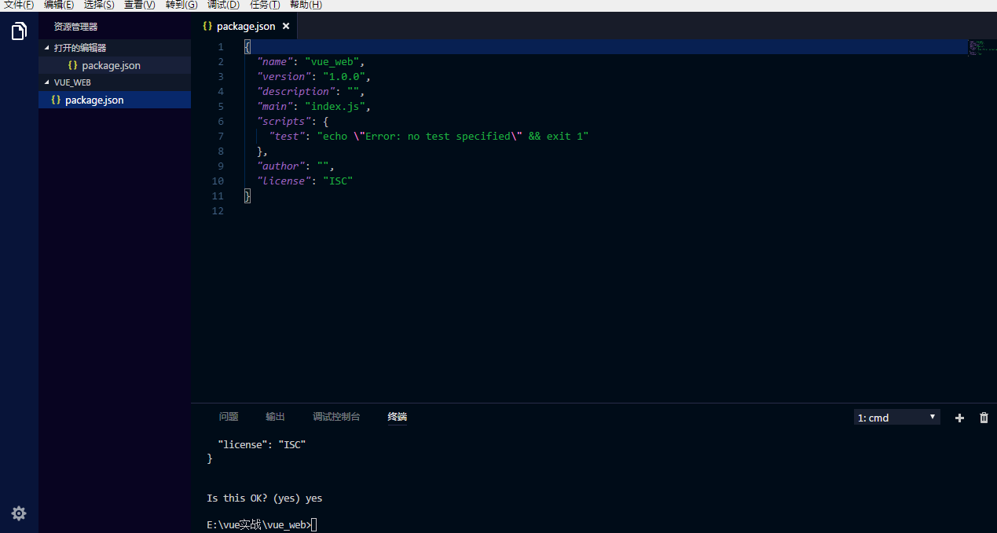This screenshot has height=533, width=997.
Task: Collapse the VUE_WEB folder tree
Action: click(46, 82)
